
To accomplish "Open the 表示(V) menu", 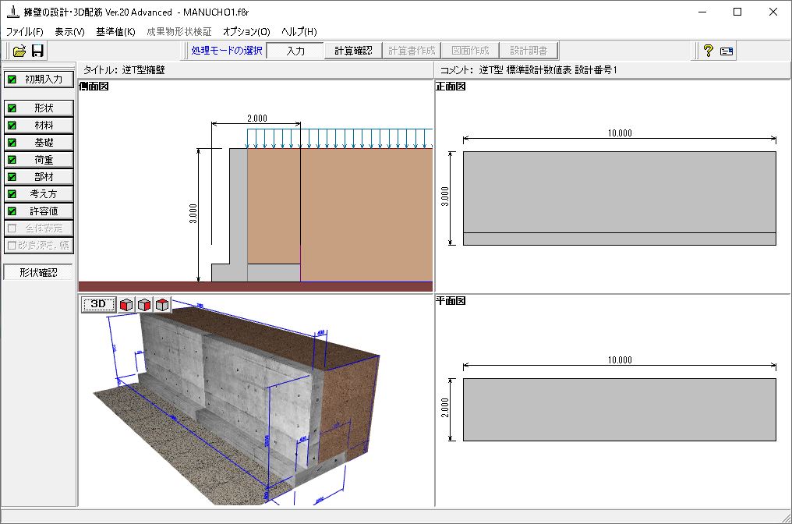I will click(x=69, y=32).
